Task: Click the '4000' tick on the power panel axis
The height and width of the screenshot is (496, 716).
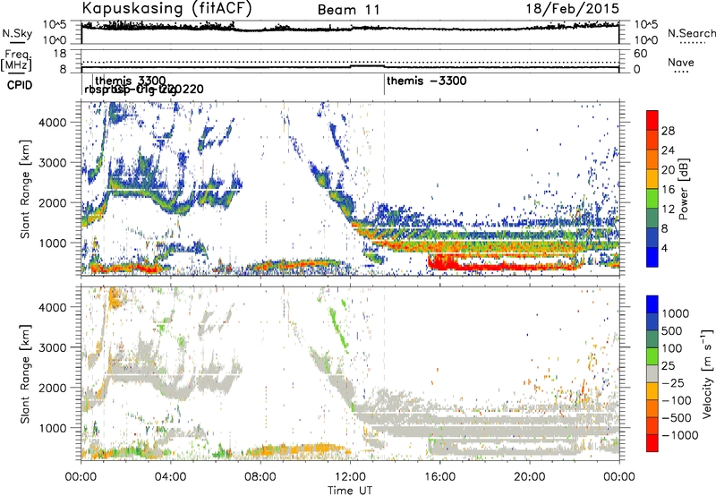Action: pos(53,122)
